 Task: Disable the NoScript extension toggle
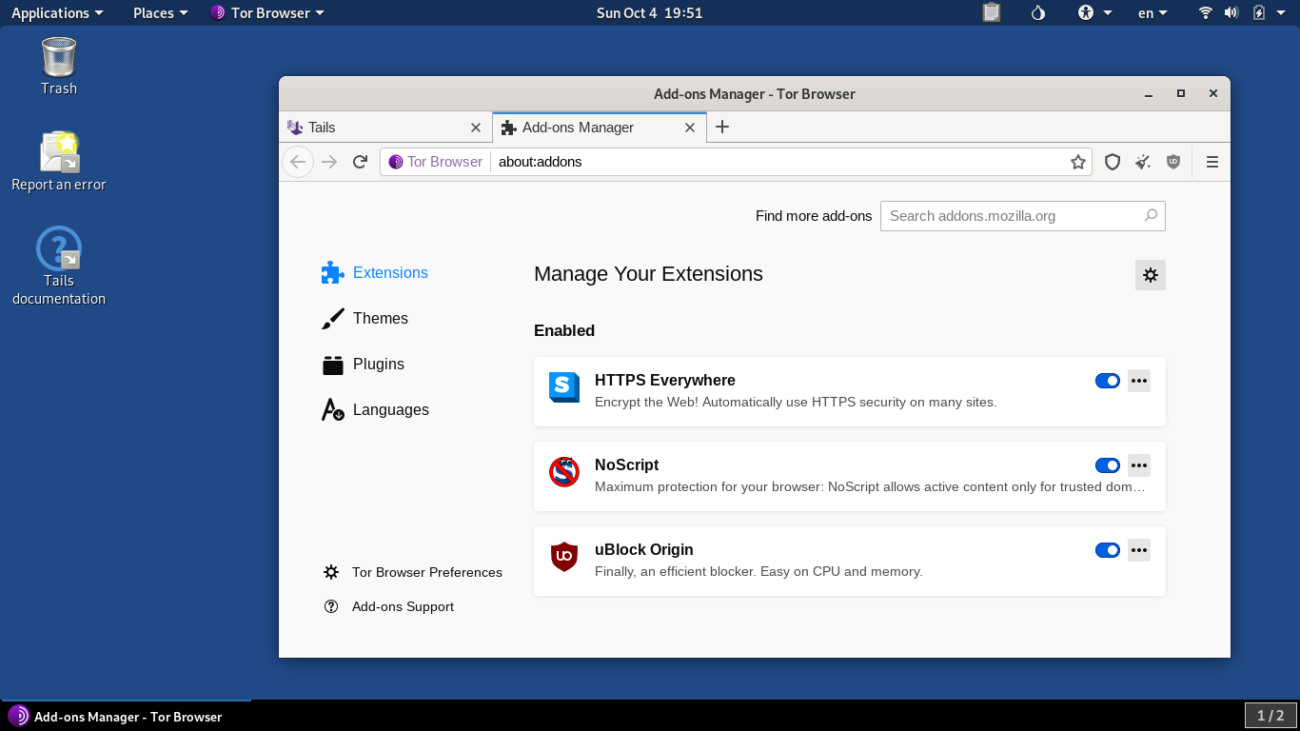[x=1108, y=465]
